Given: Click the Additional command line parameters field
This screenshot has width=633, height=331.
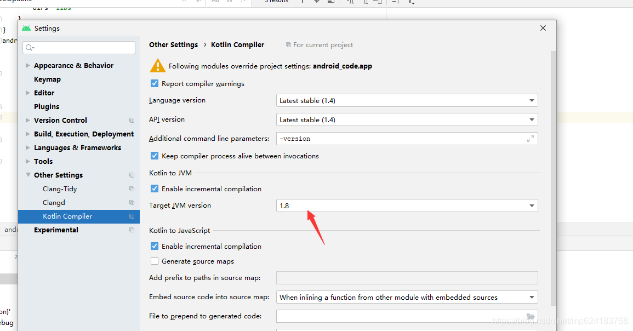Looking at the screenshot, I should 407,139.
